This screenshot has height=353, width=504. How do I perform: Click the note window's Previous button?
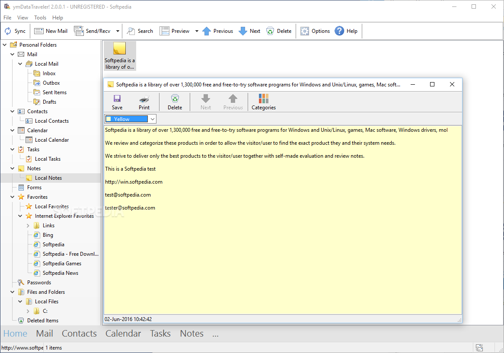(233, 102)
